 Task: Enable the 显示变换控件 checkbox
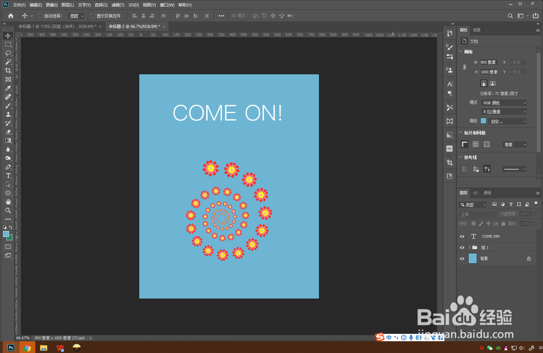(x=93, y=16)
